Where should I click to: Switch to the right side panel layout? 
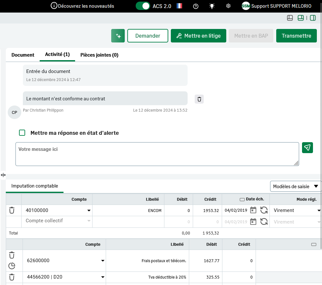313,18
